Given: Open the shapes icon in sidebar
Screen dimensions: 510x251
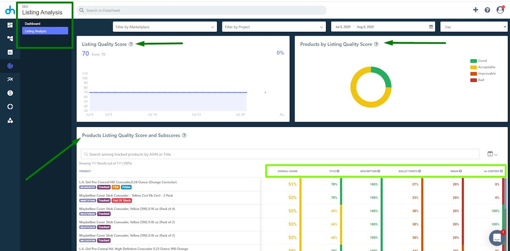Looking at the screenshot, I should (10, 120).
